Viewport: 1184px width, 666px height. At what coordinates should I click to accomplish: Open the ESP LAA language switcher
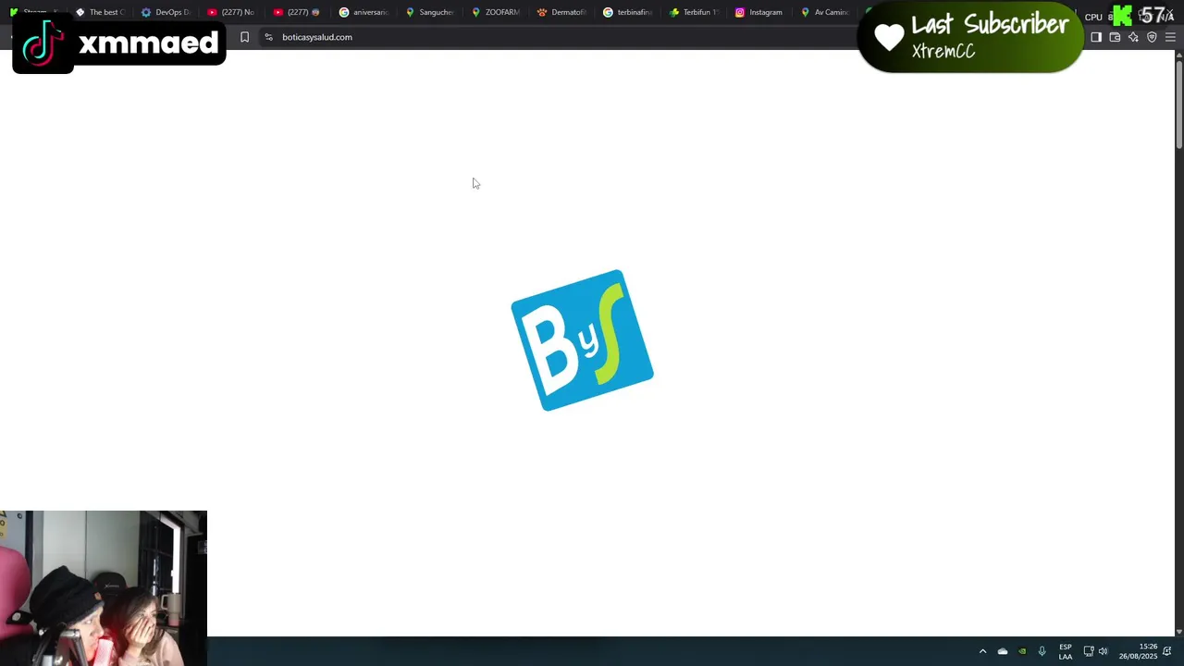click(x=1066, y=651)
